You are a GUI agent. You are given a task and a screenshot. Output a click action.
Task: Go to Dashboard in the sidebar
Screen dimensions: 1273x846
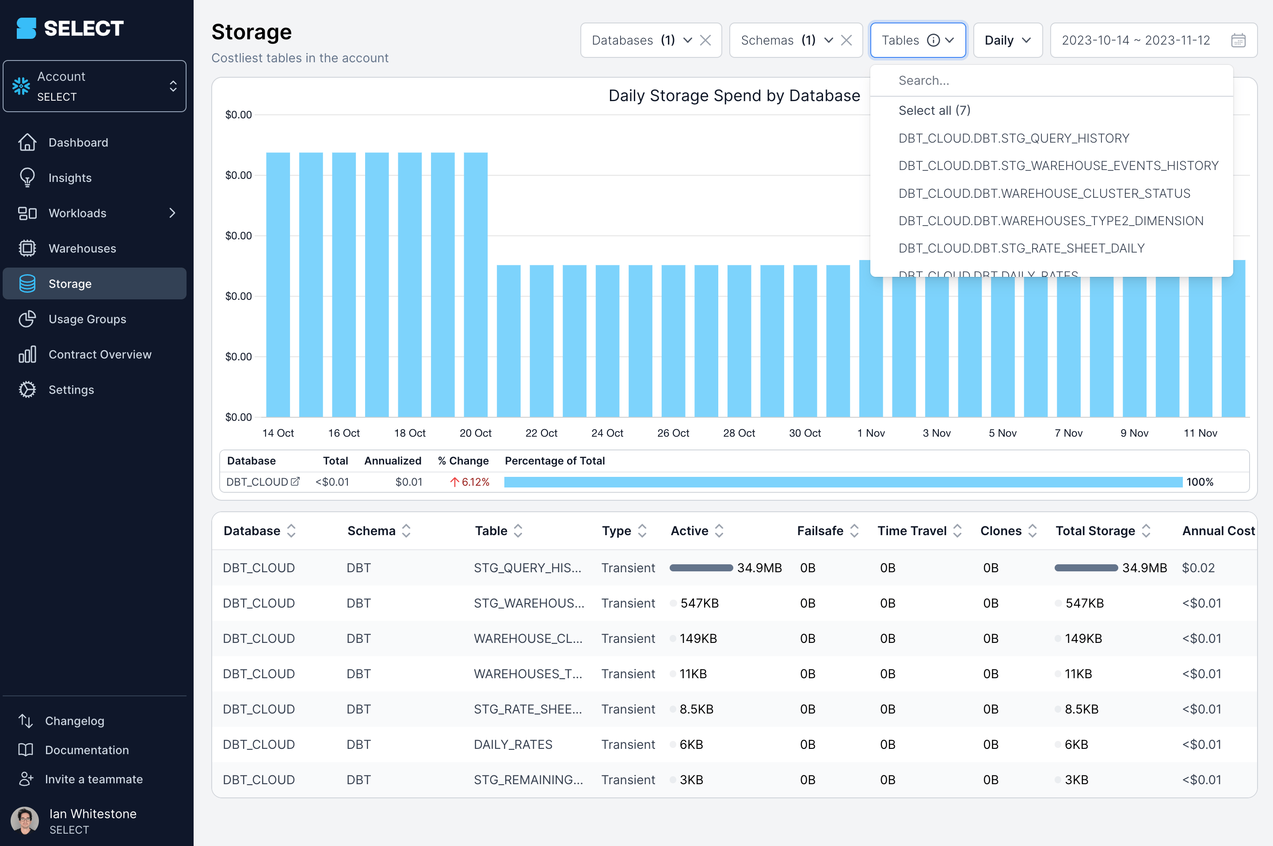(x=78, y=143)
